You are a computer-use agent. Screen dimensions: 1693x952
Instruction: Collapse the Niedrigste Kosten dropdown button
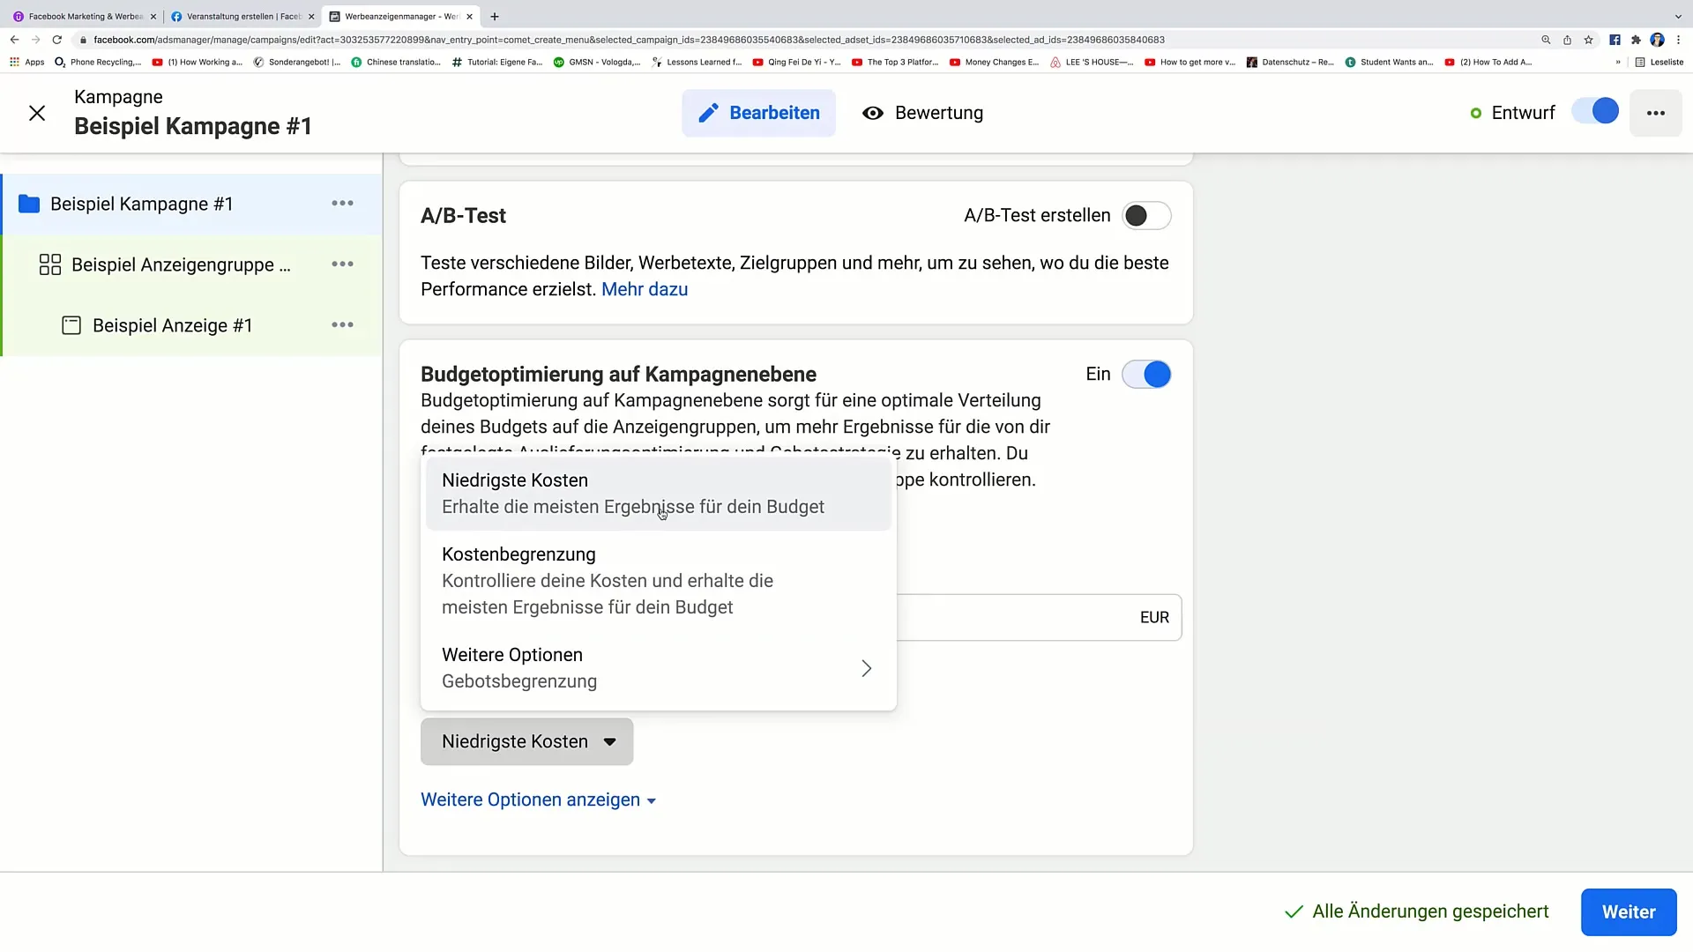526,741
